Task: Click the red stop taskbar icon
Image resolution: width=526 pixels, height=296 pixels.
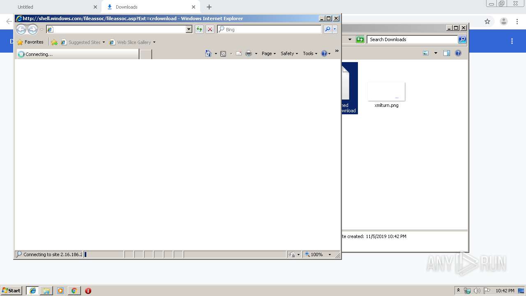Action: (88, 291)
